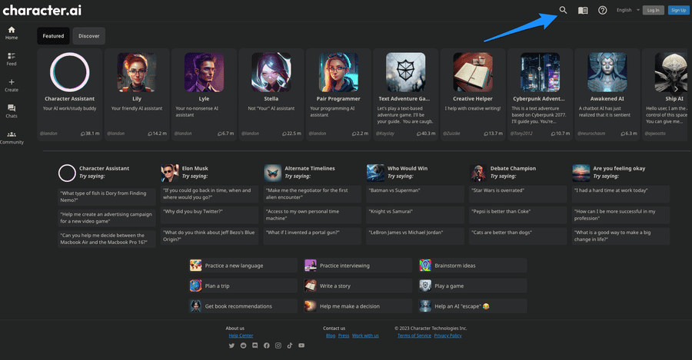Screen dimensions: 692x360
Task: Open the book guide icon
Action: (x=583, y=10)
